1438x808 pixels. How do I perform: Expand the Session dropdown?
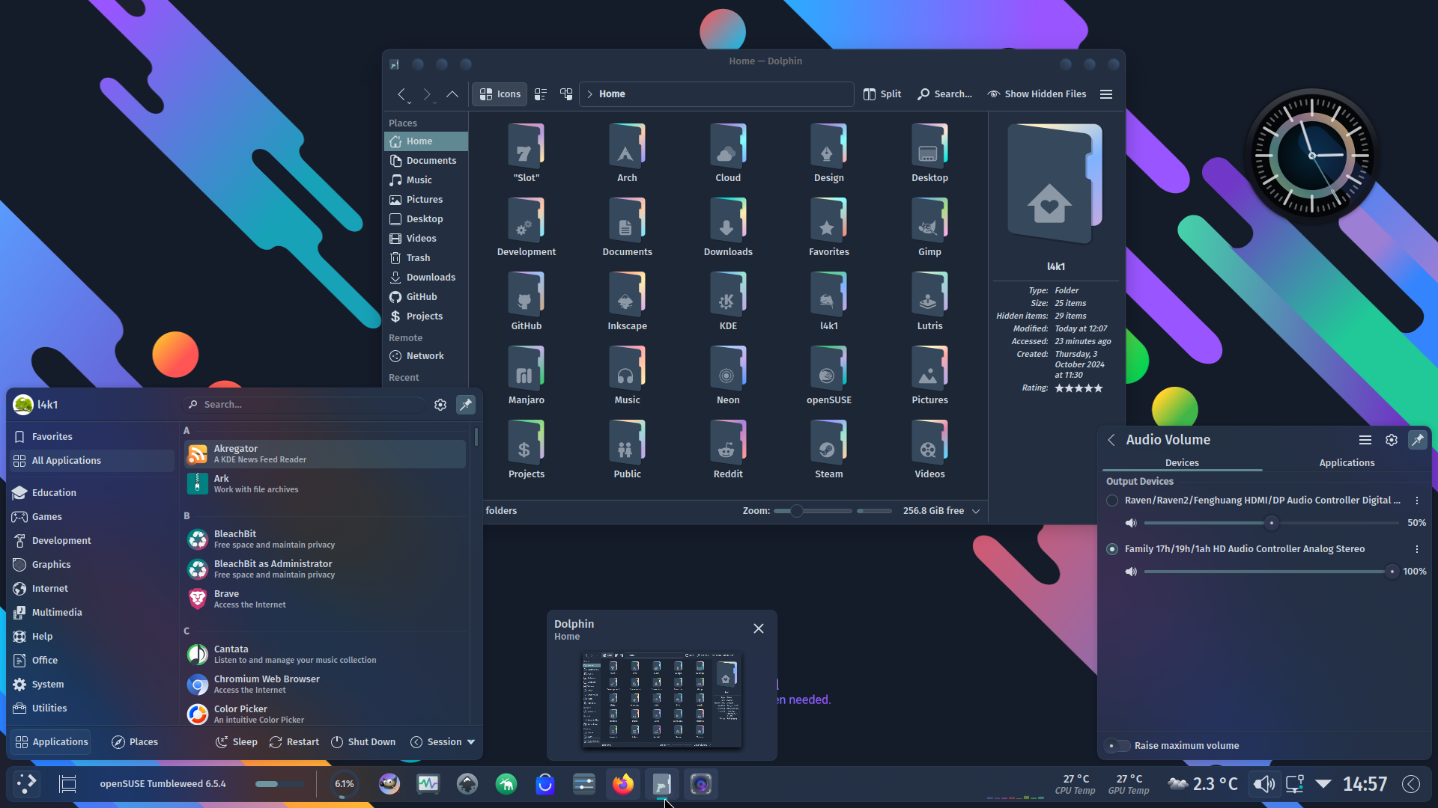coord(443,742)
